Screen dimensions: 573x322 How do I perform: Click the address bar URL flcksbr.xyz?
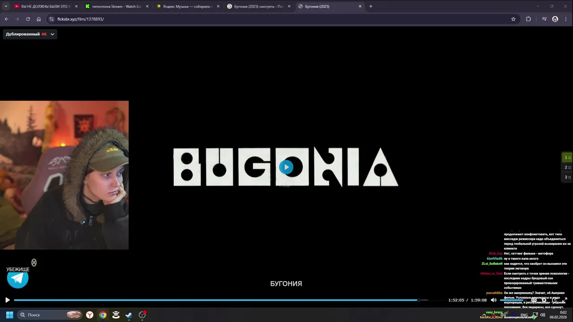coord(81,19)
